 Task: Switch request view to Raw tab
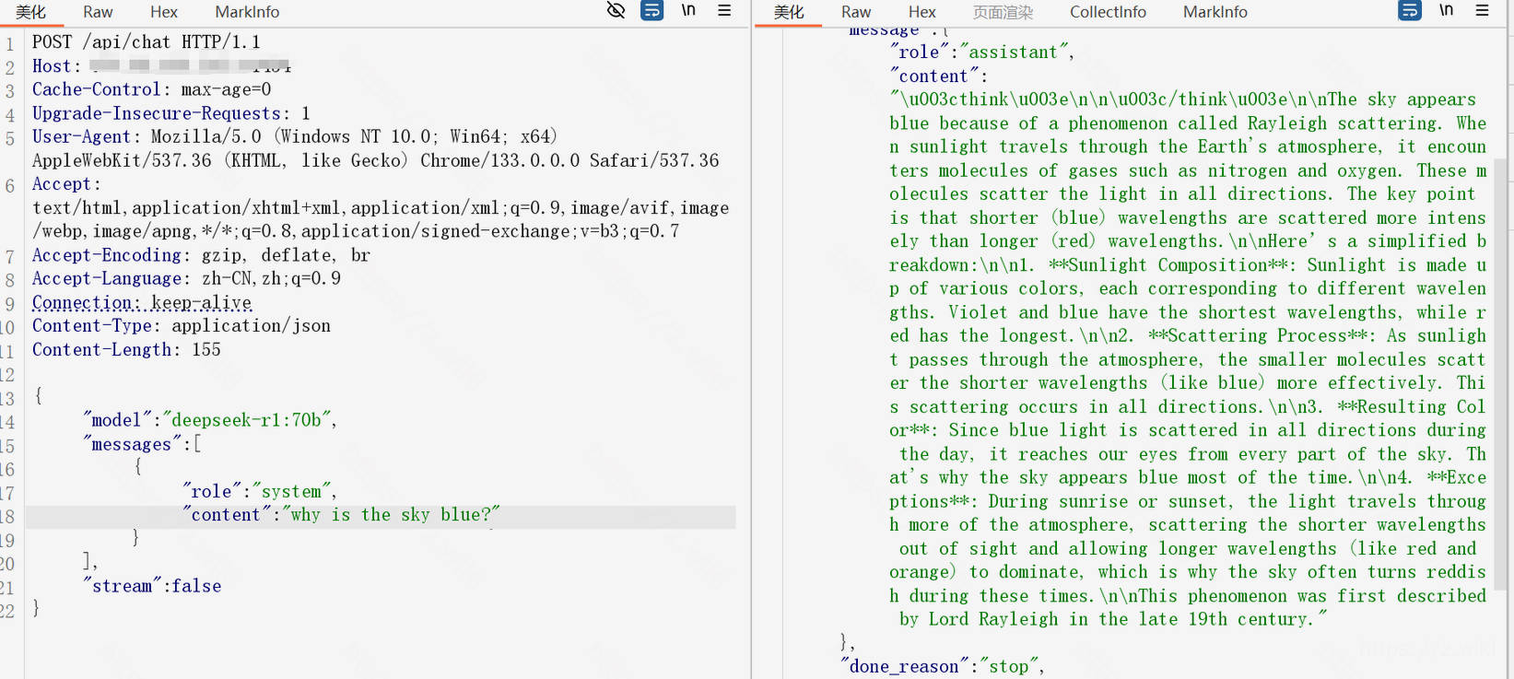(x=98, y=12)
